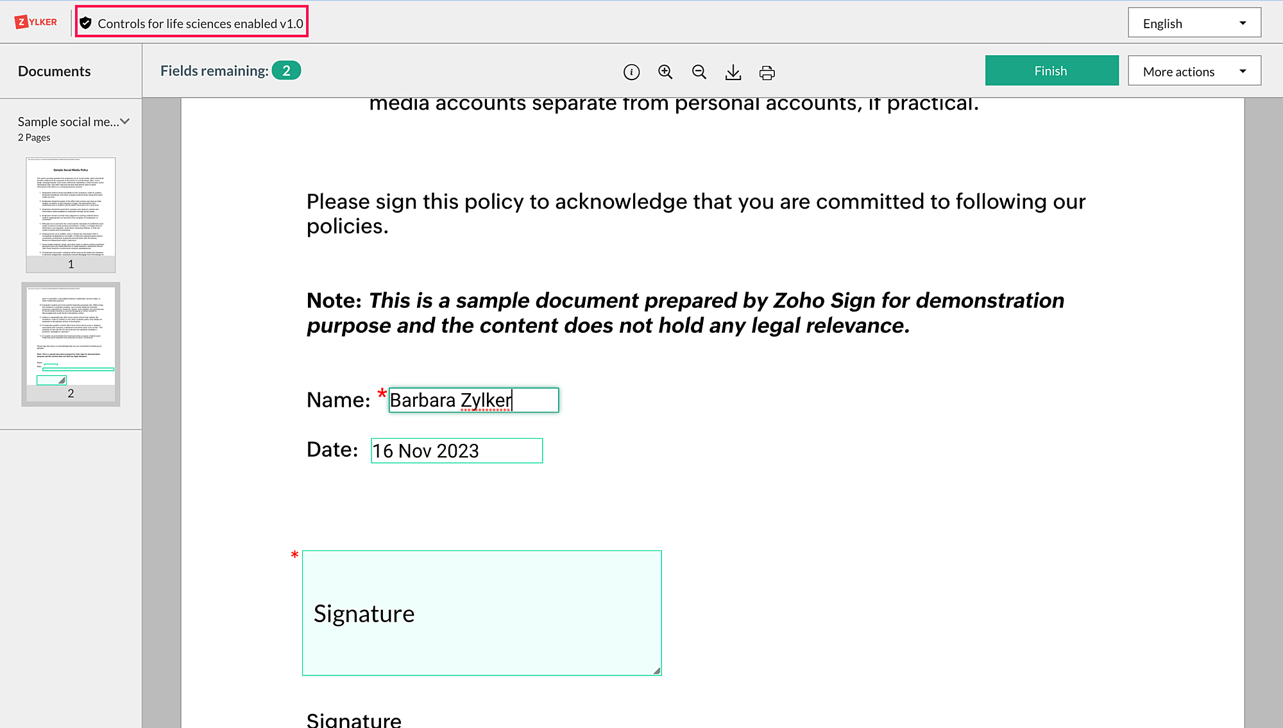The height and width of the screenshot is (728, 1283).
Task: Zoom out of the document
Action: (699, 72)
